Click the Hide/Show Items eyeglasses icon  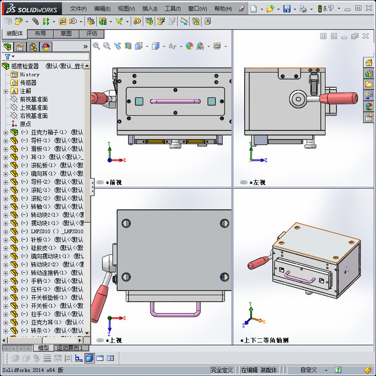(174, 46)
